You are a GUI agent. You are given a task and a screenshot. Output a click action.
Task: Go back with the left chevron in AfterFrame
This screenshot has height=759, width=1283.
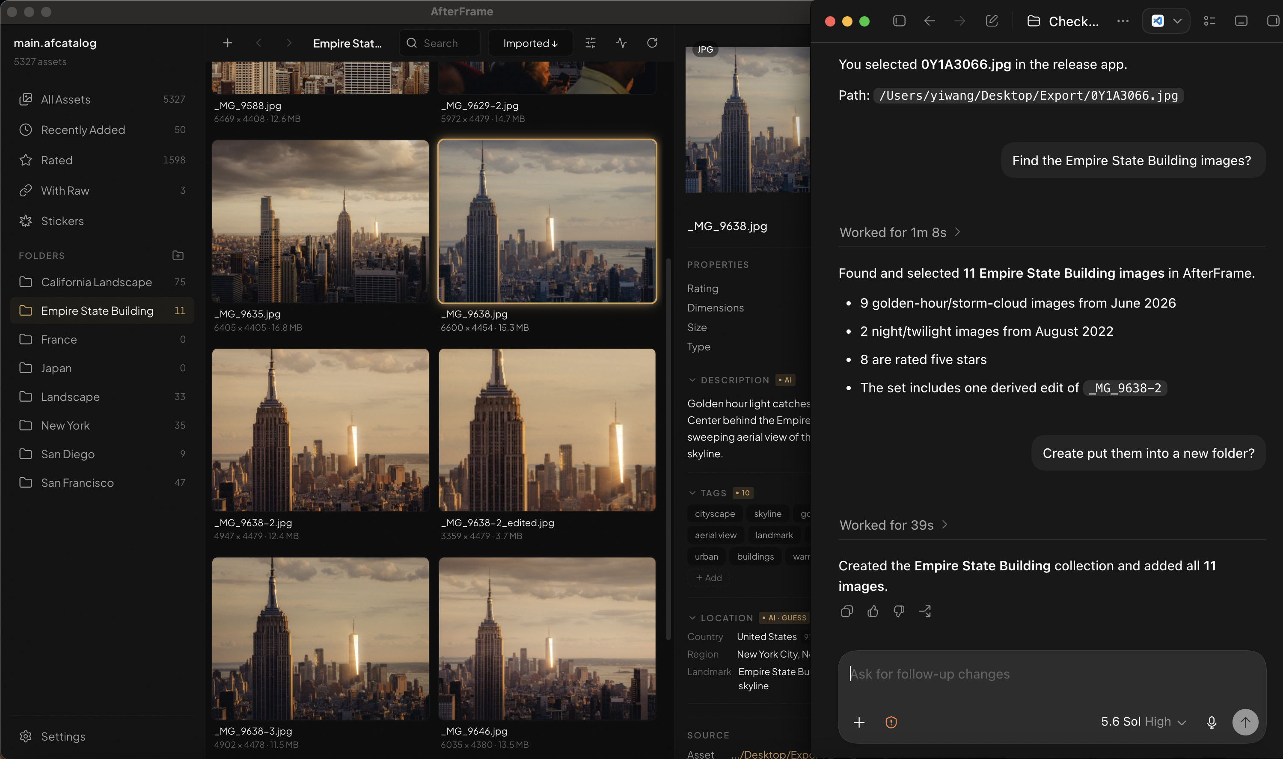pos(258,43)
